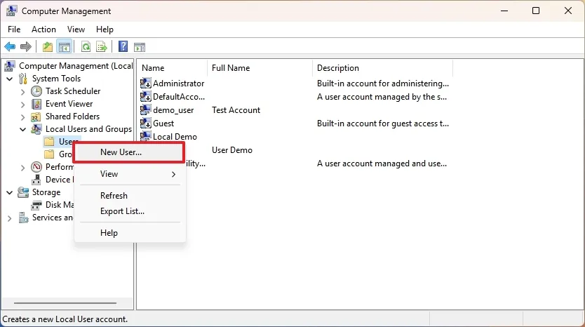This screenshot has width=585, height=327.
Task: Select Event Viewer in the tree
Action: [69, 104]
